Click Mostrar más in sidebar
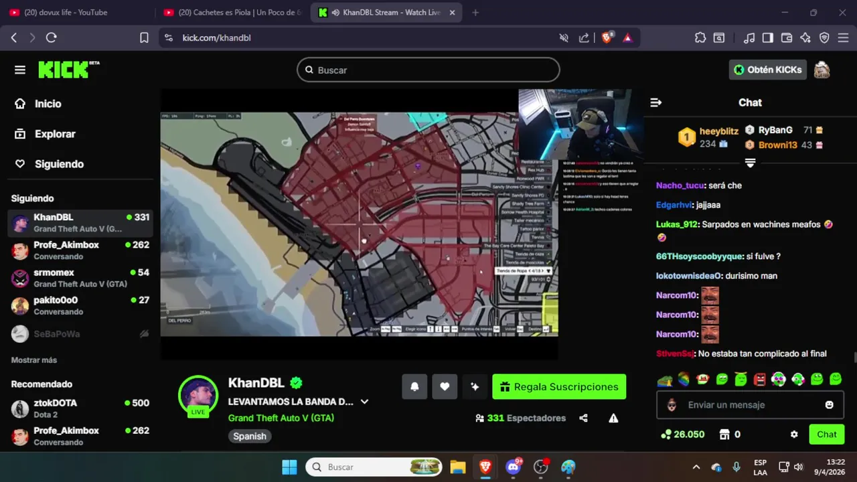 [34, 360]
